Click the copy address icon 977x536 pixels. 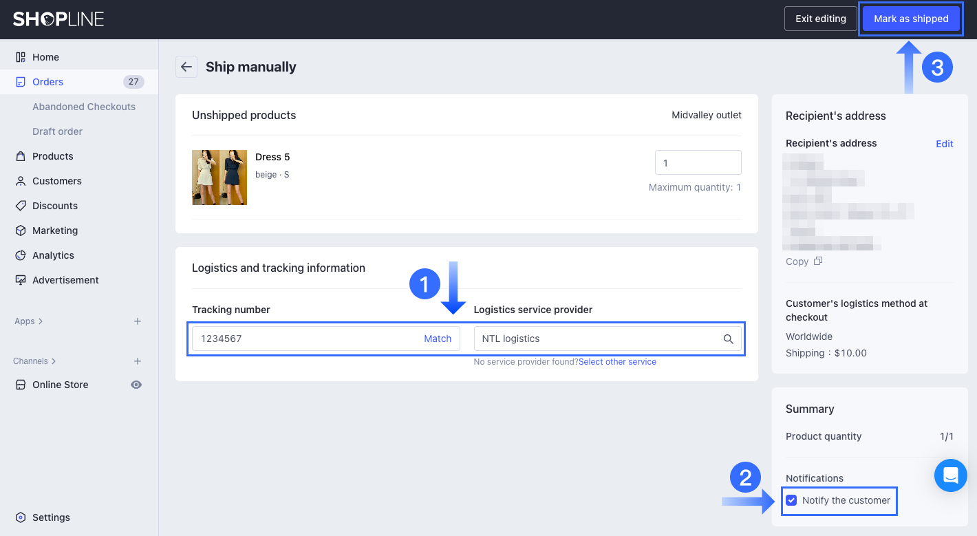tap(818, 261)
